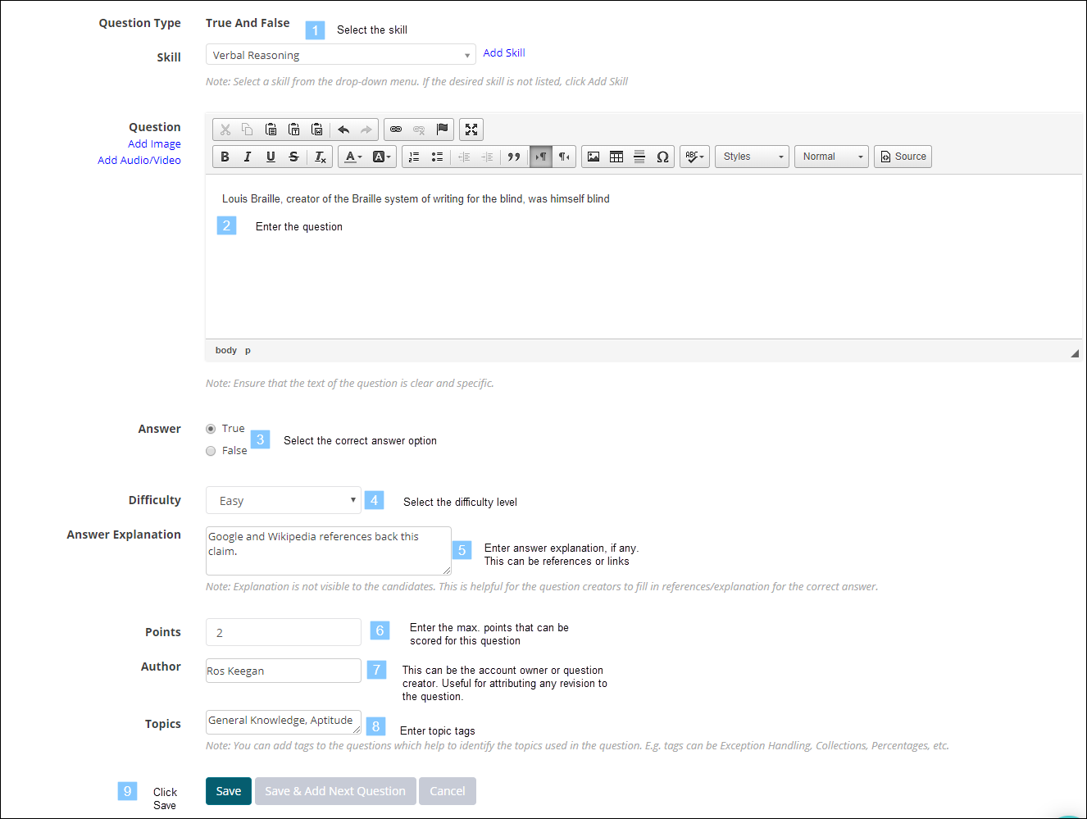
Task: Insert a table
Action: (x=616, y=157)
